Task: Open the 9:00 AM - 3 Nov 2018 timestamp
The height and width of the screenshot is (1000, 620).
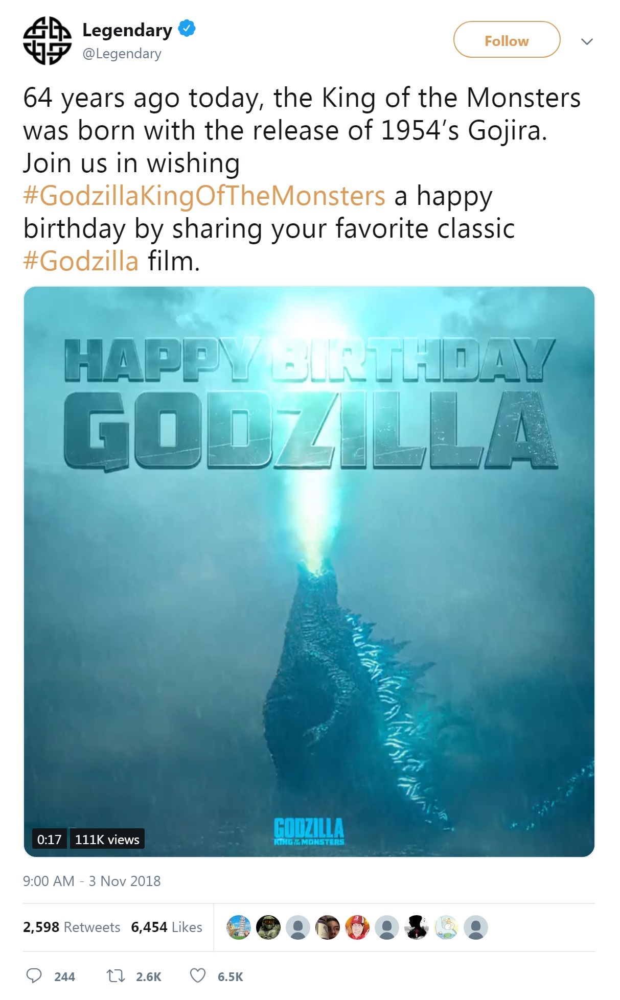Action: 92,881
